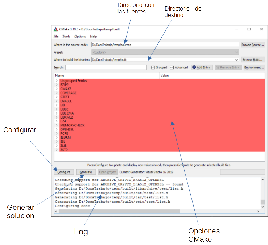Click the log scroll left arrow
Viewport: 268px width, 245px height.
click(57, 211)
